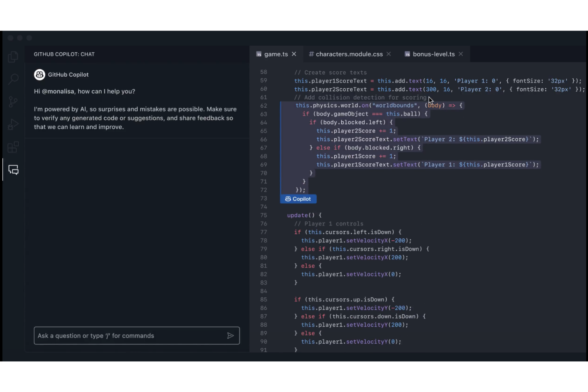Select the game.ts tab
Viewport: 588px width, 392px height.
[x=276, y=54]
